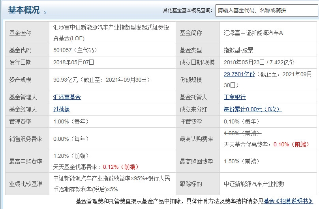
Task: Click the discounted 0.12%（前端） rate in red
Action: tap(121, 167)
